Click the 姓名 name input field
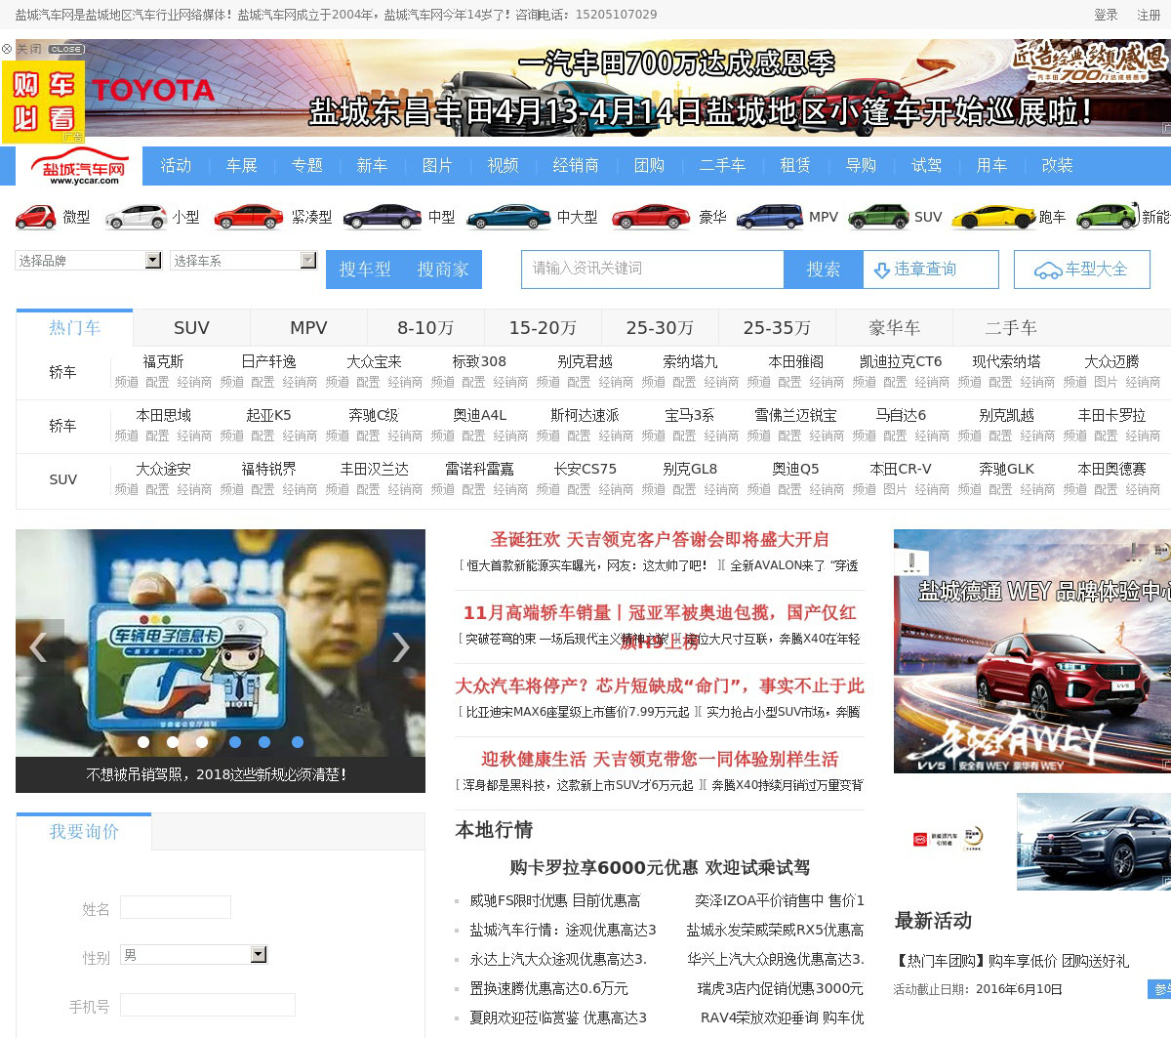The image size is (1171, 1038). (176, 908)
